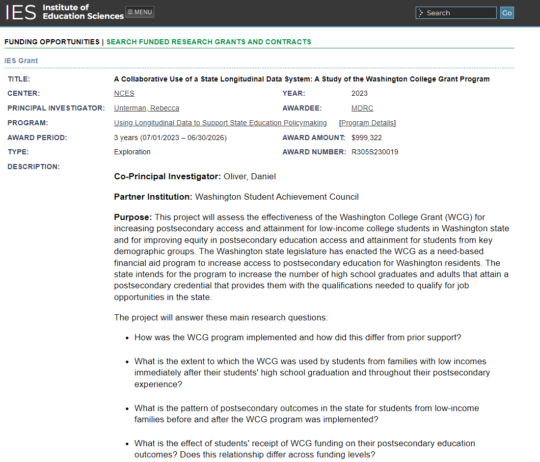Click the PRINCIPAL INVESTIGATOR label
Screen dimensions: 540x462
click(56, 108)
